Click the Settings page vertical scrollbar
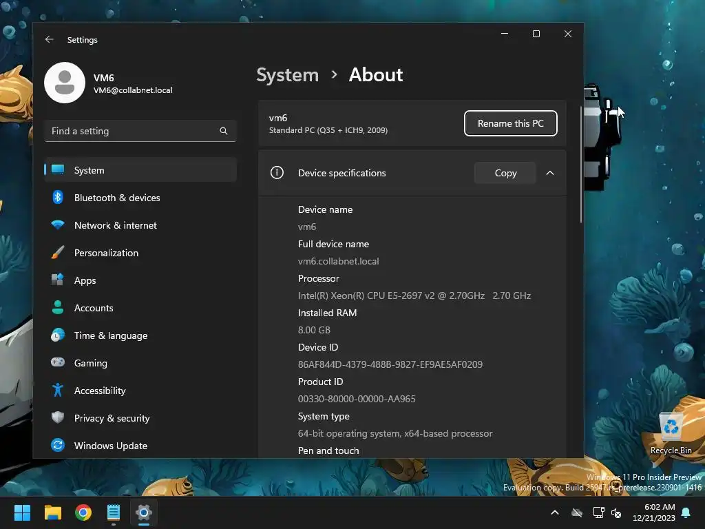705x529 pixels. pos(581,165)
